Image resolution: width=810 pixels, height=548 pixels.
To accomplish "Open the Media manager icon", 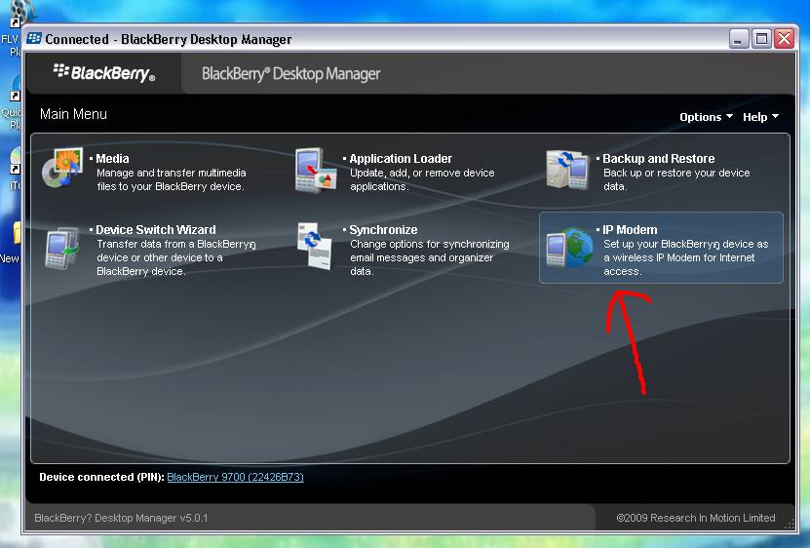I will (62, 168).
